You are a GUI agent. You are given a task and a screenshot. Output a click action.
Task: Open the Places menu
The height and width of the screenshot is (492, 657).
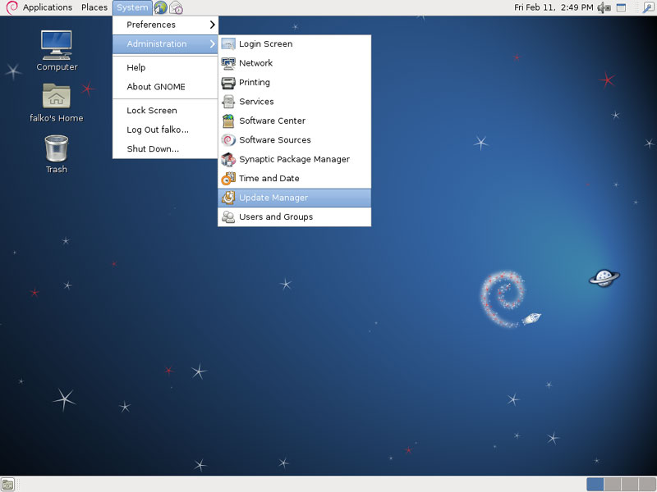(x=94, y=7)
